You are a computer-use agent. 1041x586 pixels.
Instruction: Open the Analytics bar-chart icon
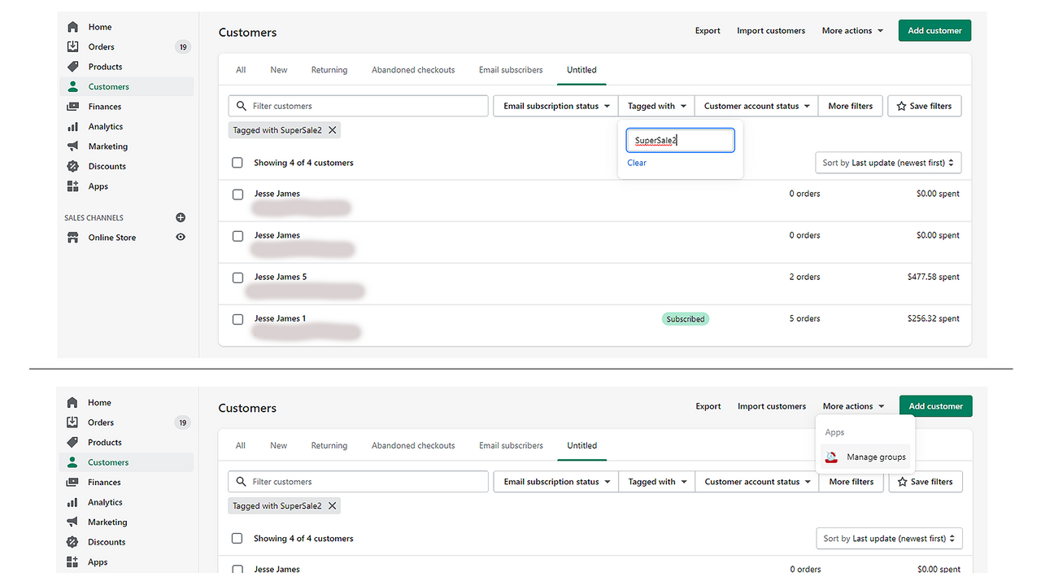click(72, 126)
